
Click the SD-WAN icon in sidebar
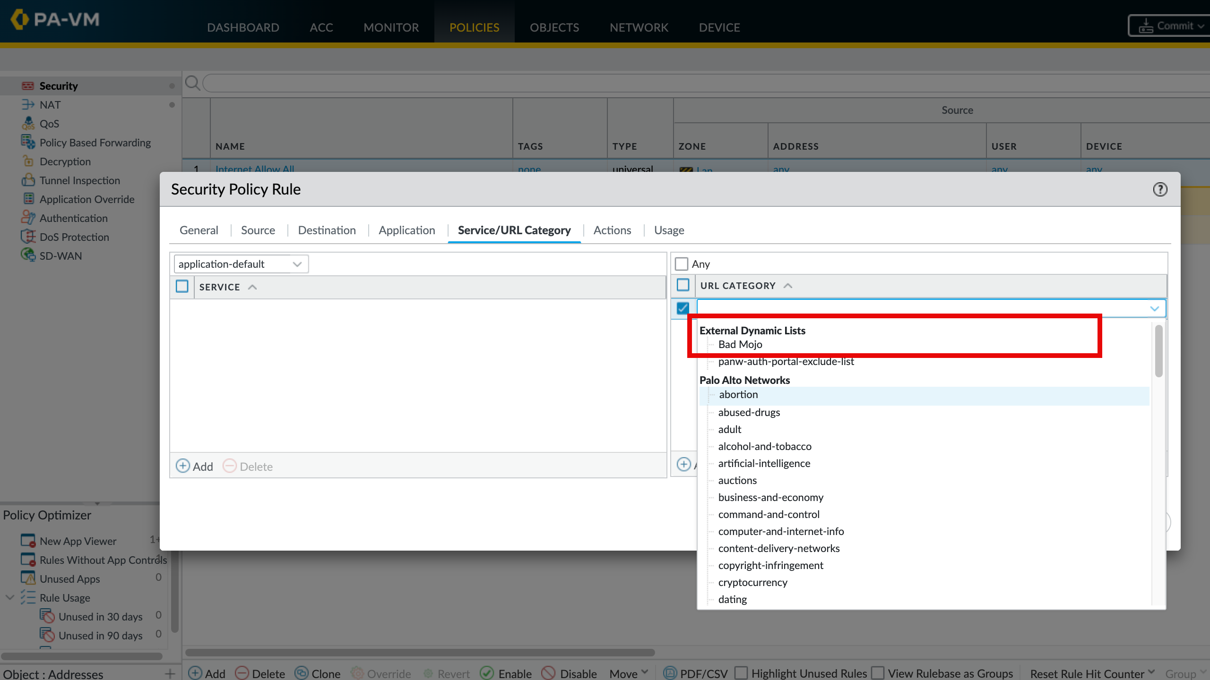28,255
